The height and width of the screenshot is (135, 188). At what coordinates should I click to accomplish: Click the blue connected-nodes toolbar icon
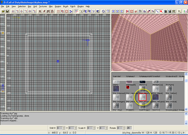[x=71, y=11]
